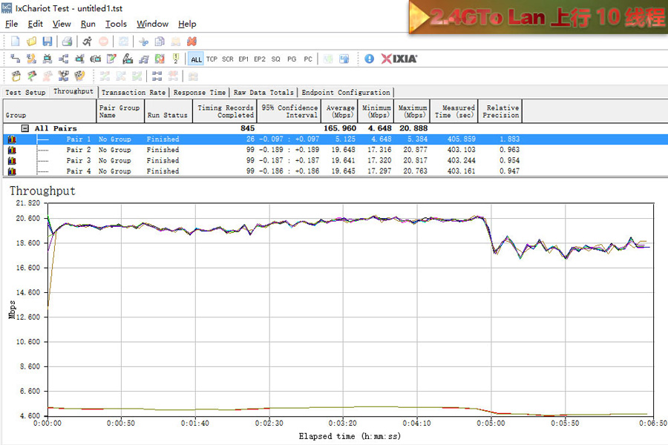Switch to the Endpoint Configuration tab

[344, 93]
